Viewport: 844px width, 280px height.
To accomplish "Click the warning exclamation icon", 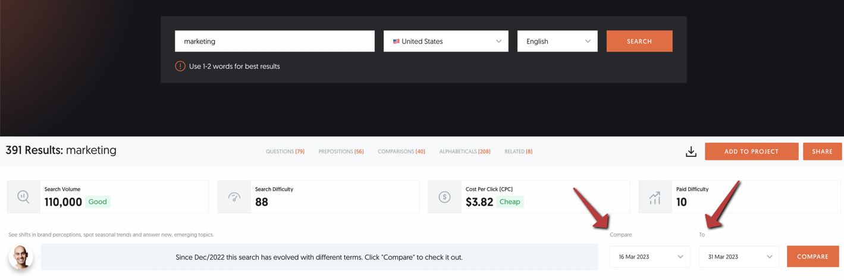I will click(x=180, y=67).
